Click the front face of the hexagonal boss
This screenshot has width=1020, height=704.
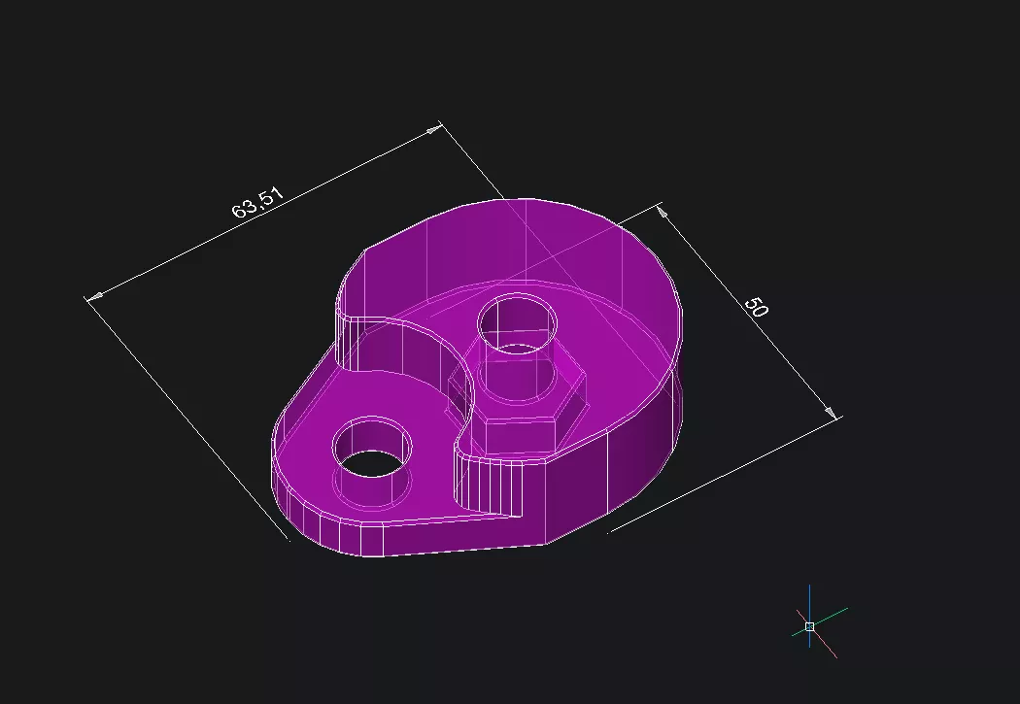coord(520,437)
